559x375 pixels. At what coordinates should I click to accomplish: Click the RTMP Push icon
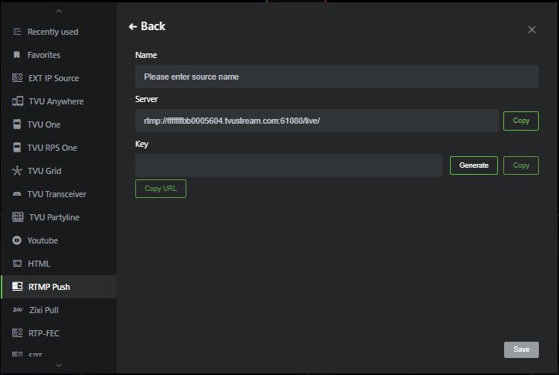pos(17,286)
